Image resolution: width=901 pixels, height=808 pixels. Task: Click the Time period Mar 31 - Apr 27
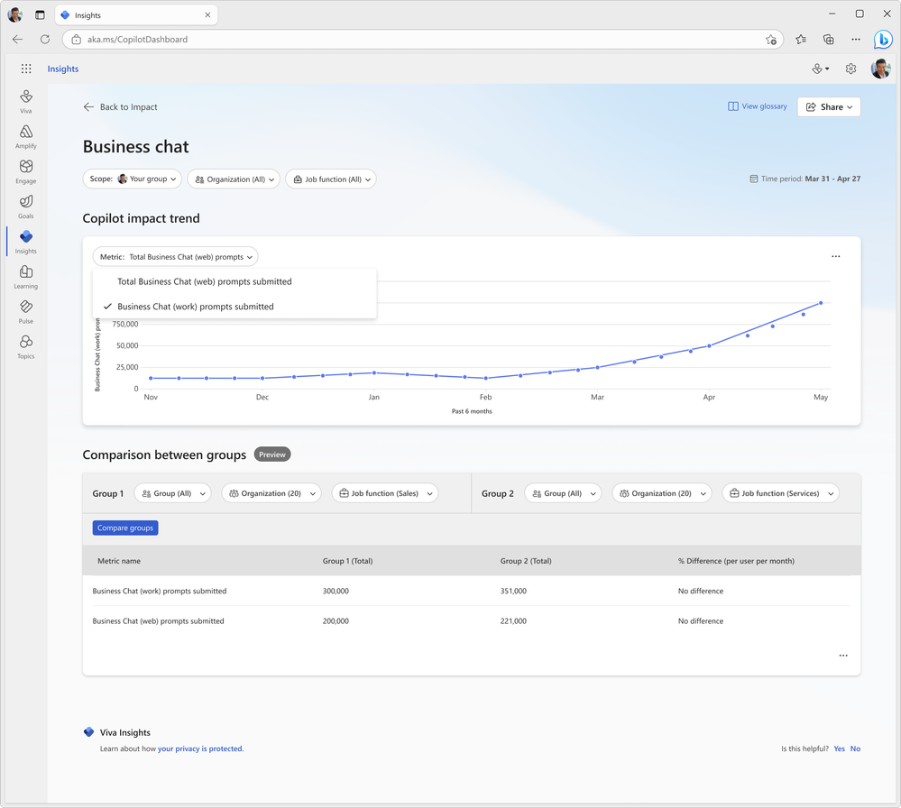point(805,179)
